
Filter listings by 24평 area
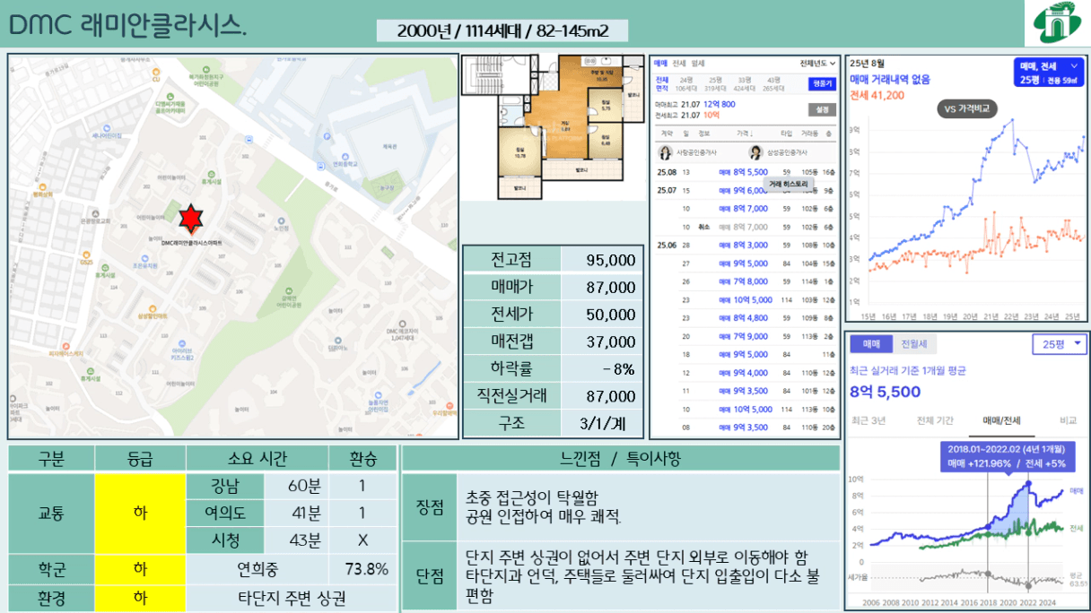(686, 84)
